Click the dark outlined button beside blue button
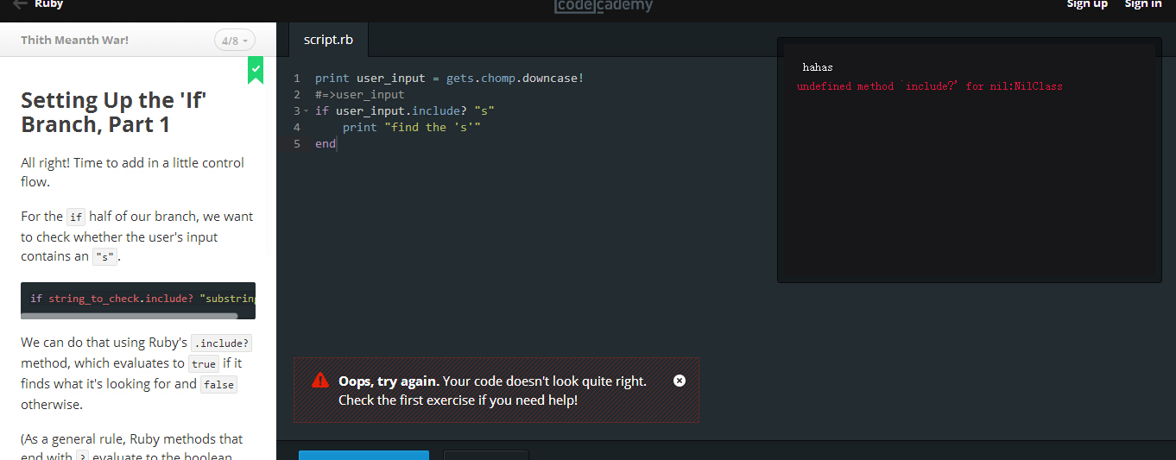 point(486,455)
